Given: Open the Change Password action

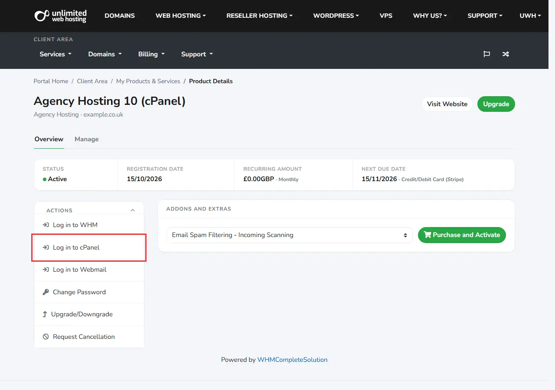Looking at the screenshot, I should click(89, 292).
